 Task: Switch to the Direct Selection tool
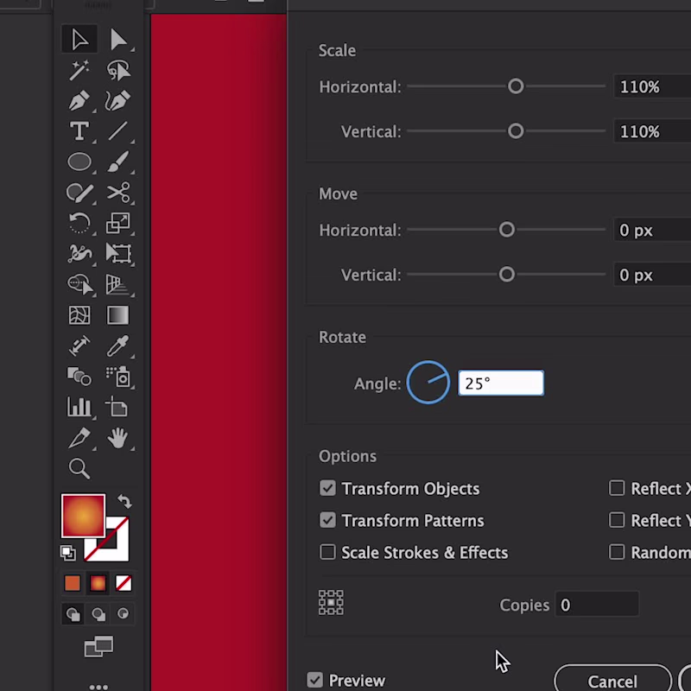pyautogui.click(x=119, y=39)
